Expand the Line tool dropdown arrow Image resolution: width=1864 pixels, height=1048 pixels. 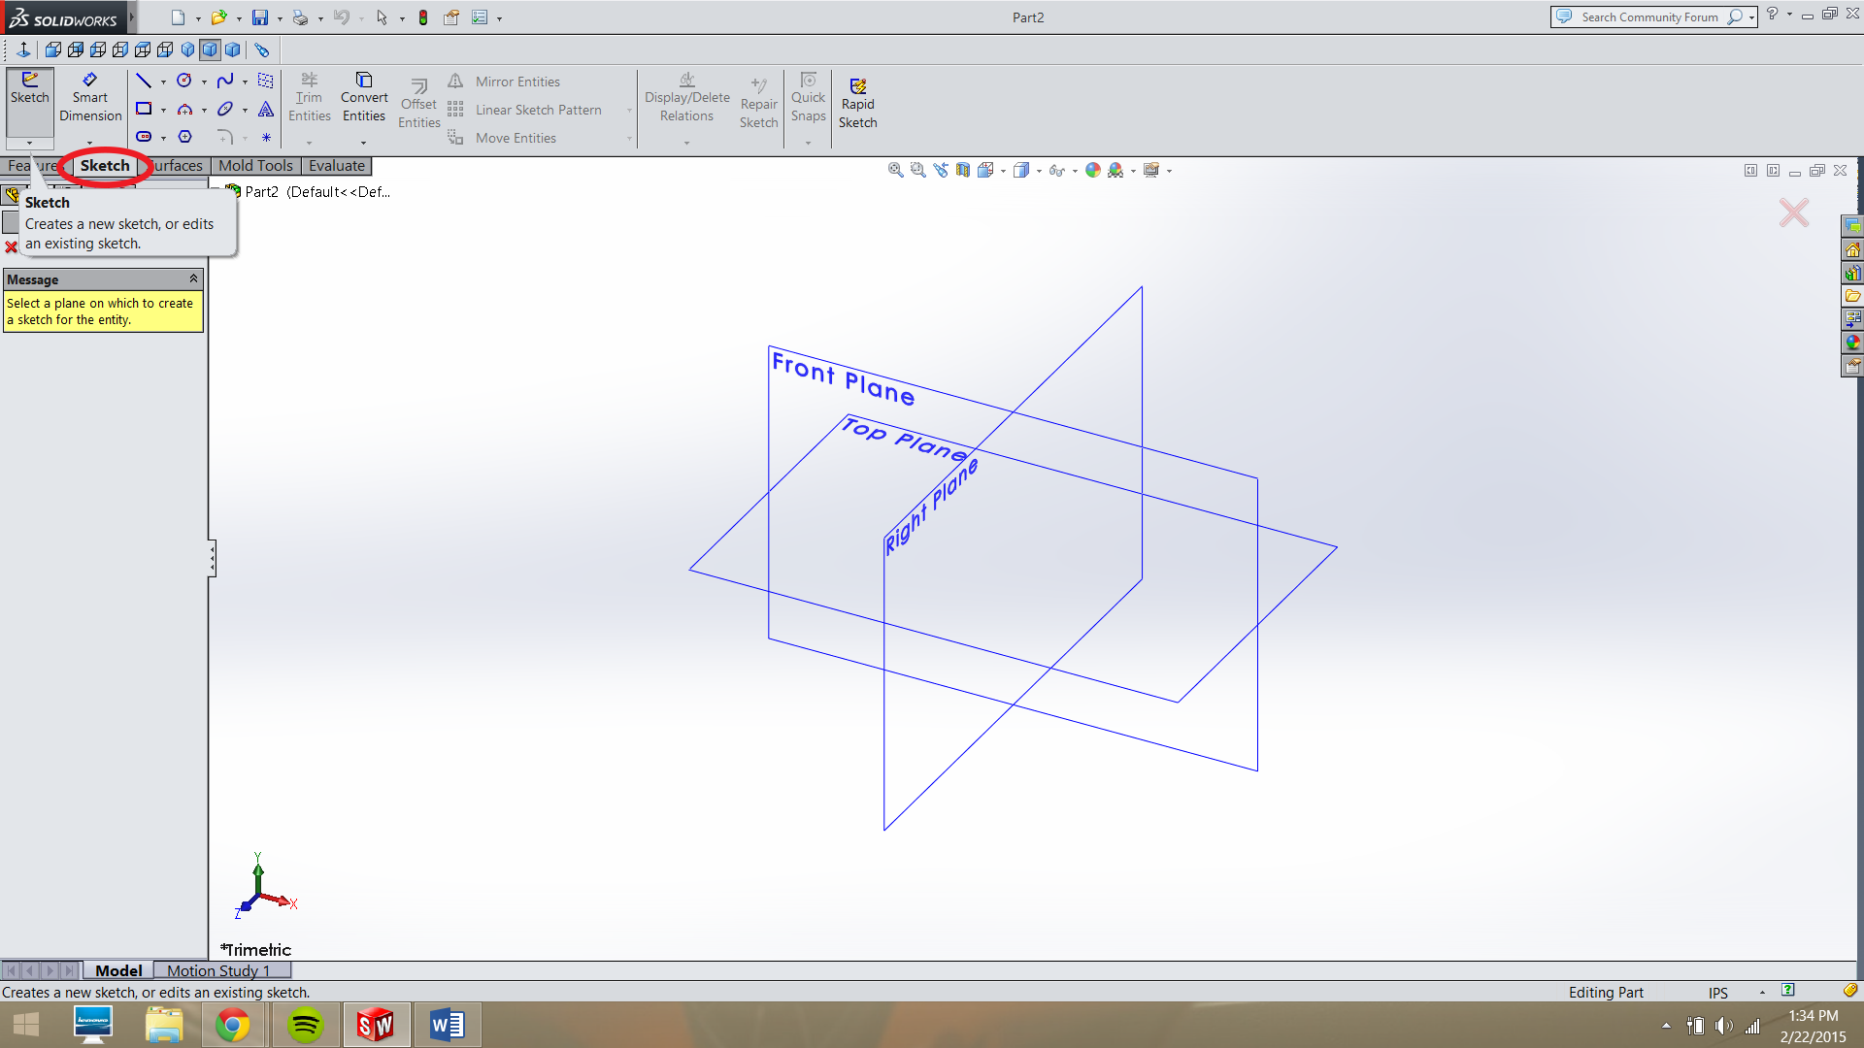[163, 81]
